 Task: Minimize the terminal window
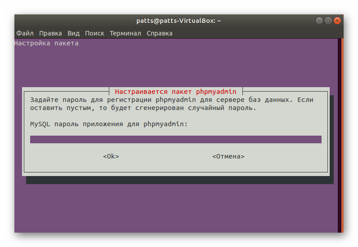pyautogui.click(x=319, y=21)
